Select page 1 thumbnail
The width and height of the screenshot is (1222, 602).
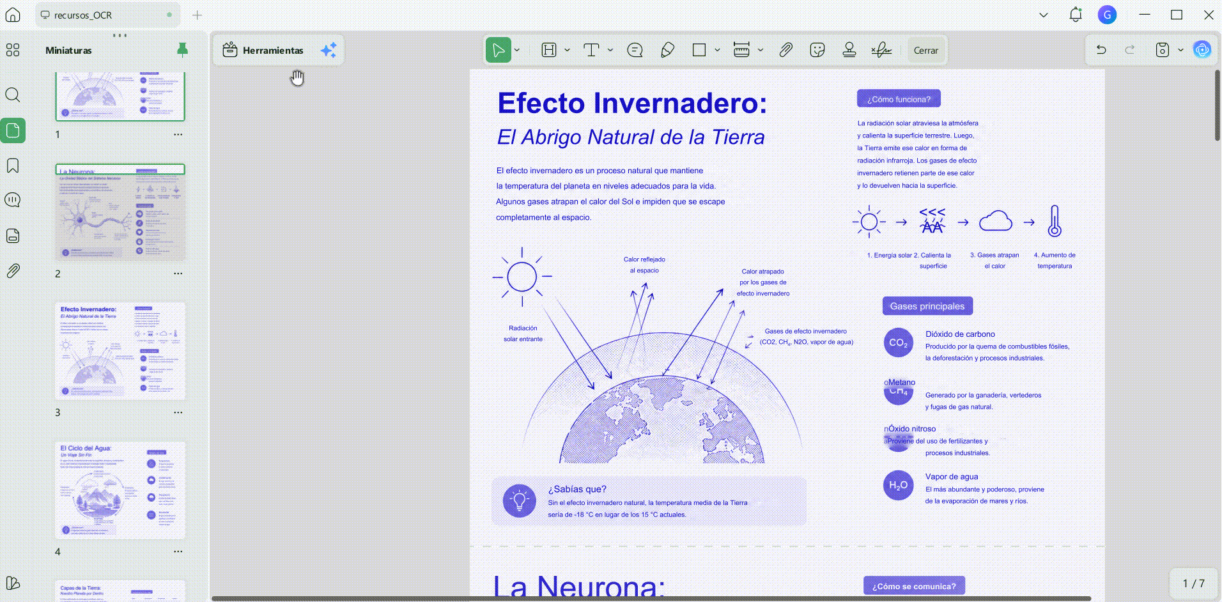pos(120,96)
